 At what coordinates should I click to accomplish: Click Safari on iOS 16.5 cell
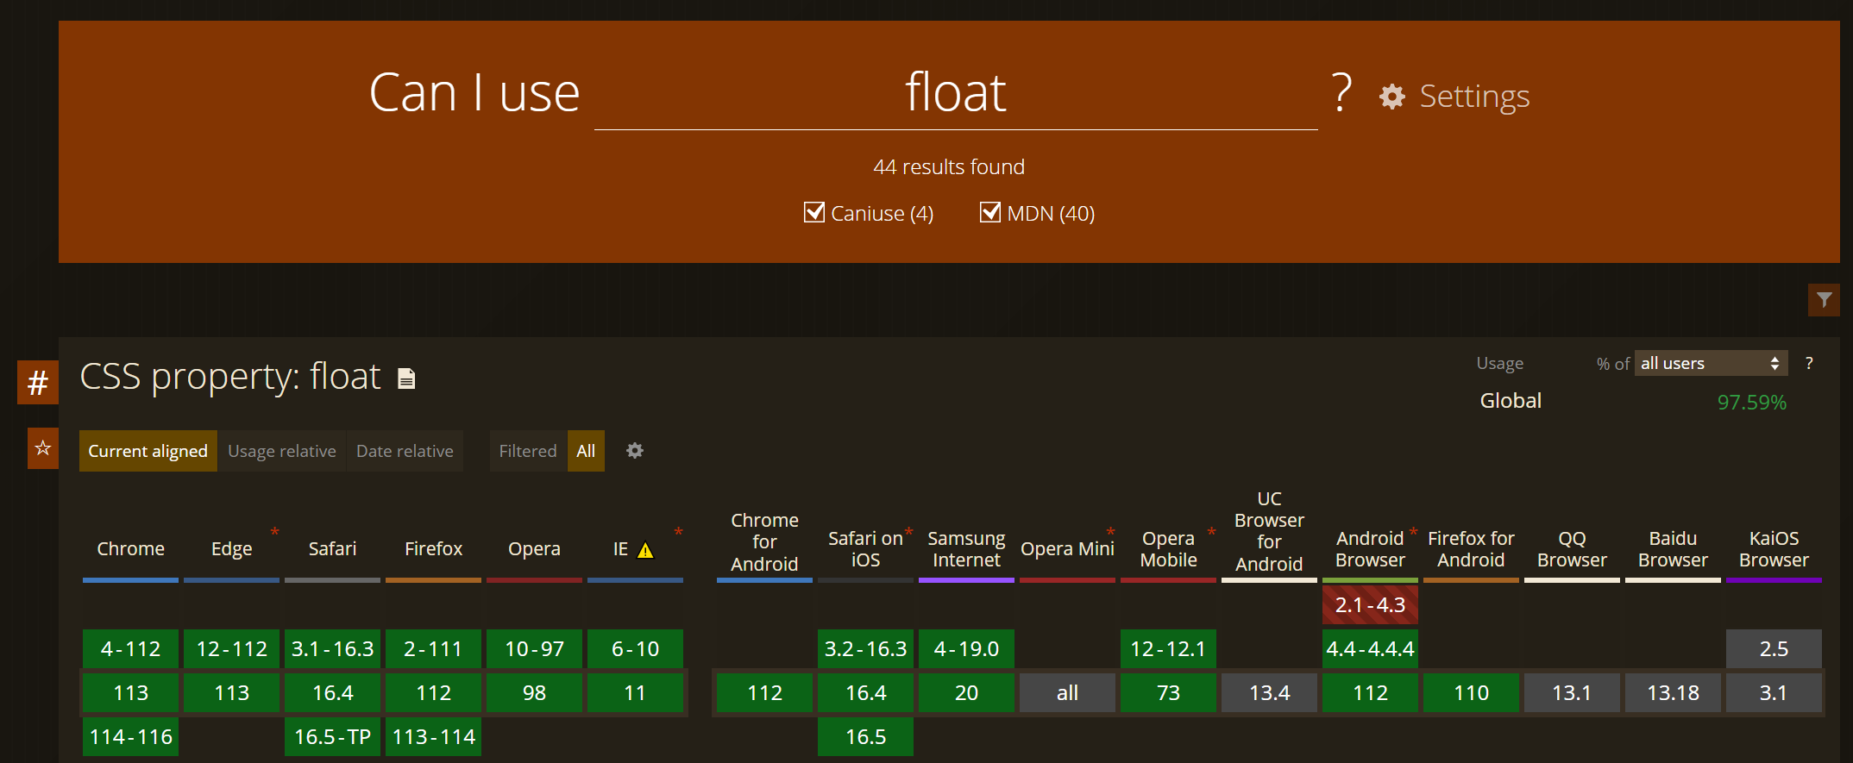(866, 737)
